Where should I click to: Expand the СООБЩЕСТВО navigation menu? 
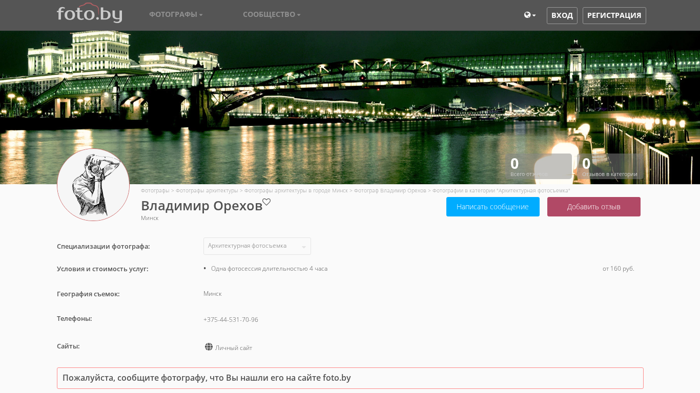point(272,14)
